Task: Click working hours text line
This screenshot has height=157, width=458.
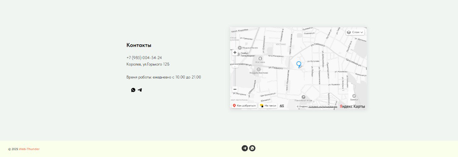Action: 164,77
